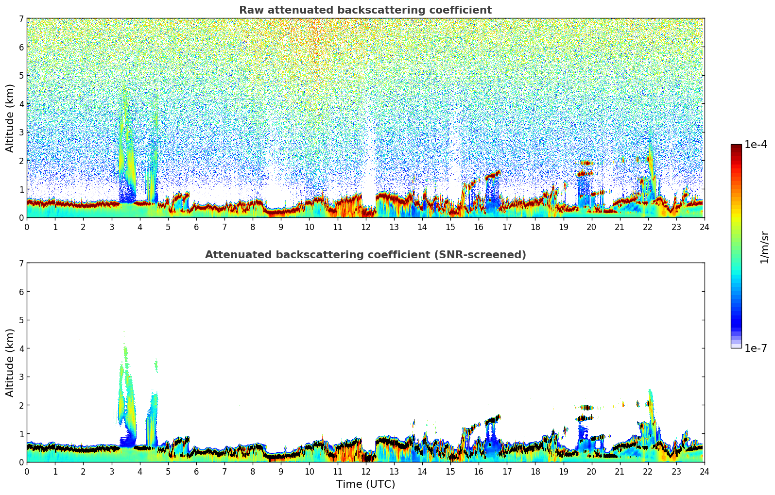Select the raw plot's "Altitude (km)" label

[10, 118]
